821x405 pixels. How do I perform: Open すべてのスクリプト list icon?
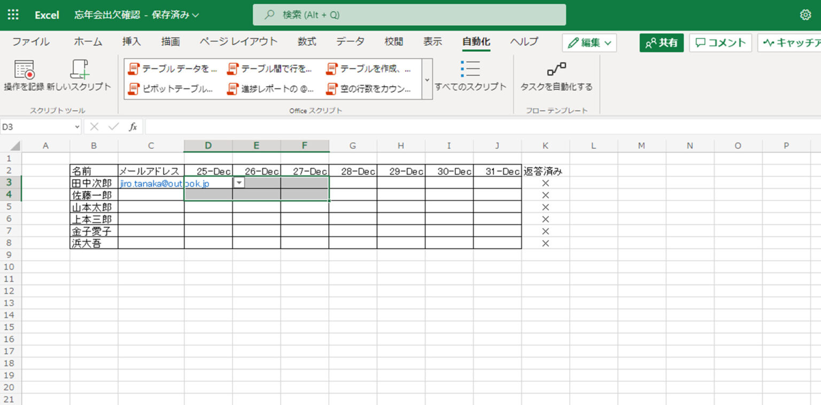[x=470, y=69]
